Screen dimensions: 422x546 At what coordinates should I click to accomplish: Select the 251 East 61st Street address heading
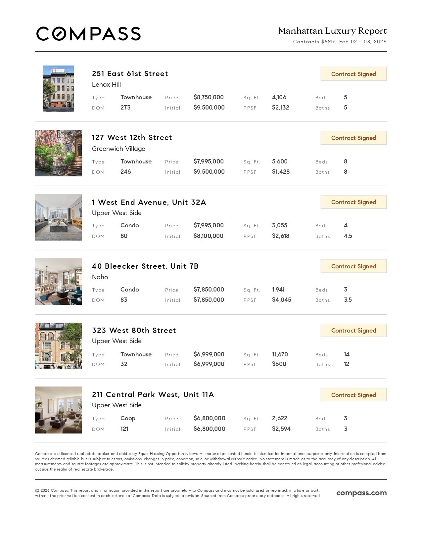coord(130,73)
